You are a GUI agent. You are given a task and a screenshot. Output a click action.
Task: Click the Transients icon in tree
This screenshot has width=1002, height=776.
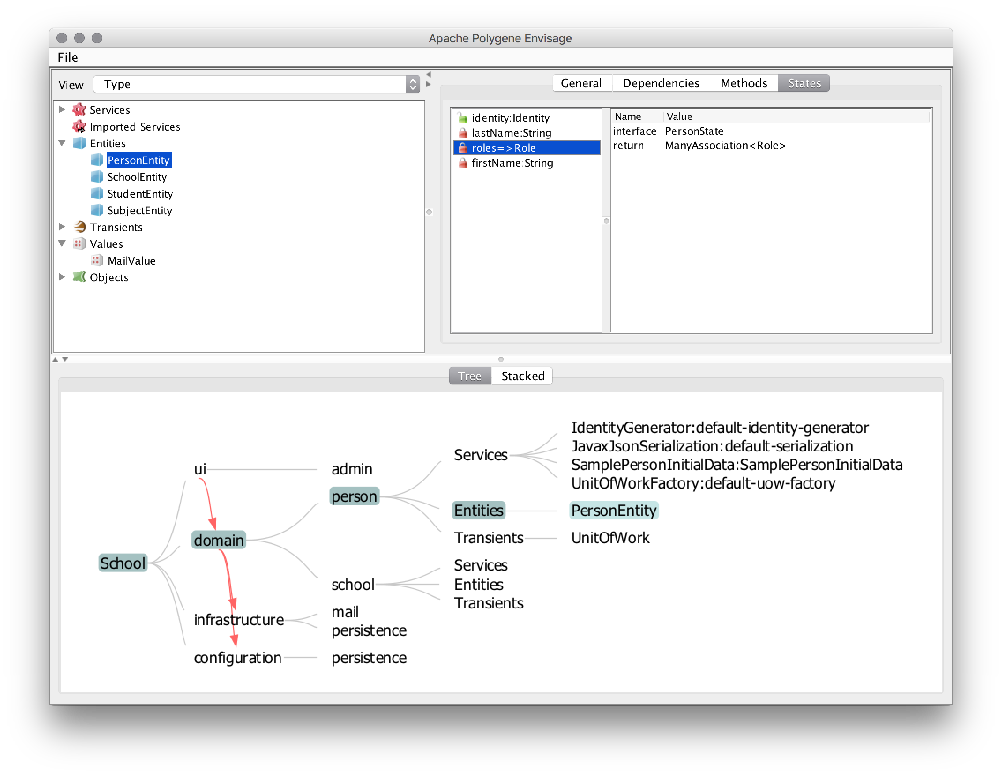click(x=79, y=227)
